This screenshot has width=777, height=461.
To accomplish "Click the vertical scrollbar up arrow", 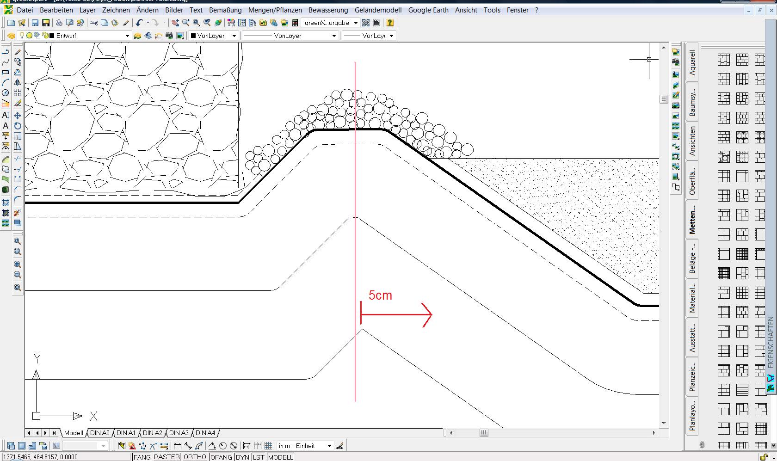I will click(x=664, y=48).
